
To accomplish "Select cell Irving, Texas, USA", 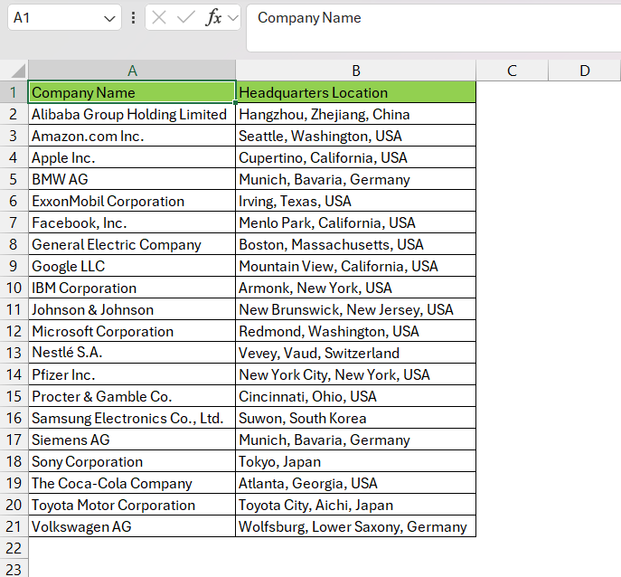I will click(x=355, y=201).
